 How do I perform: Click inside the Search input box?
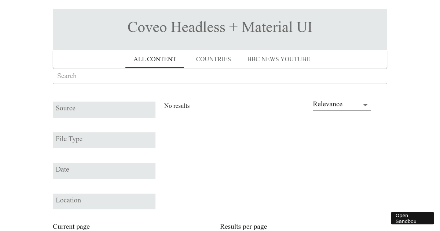(x=220, y=76)
